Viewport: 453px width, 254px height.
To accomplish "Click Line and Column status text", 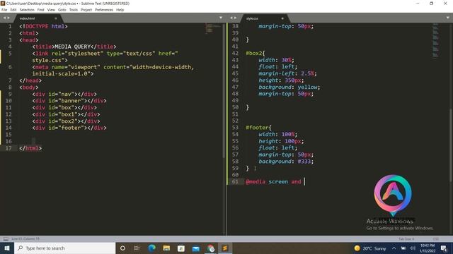I will point(25,239).
